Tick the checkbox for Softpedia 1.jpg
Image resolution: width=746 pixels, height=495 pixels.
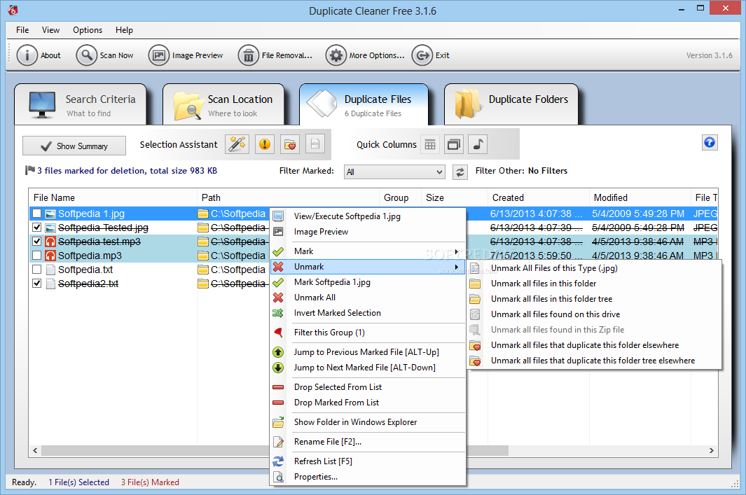coord(36,214)
